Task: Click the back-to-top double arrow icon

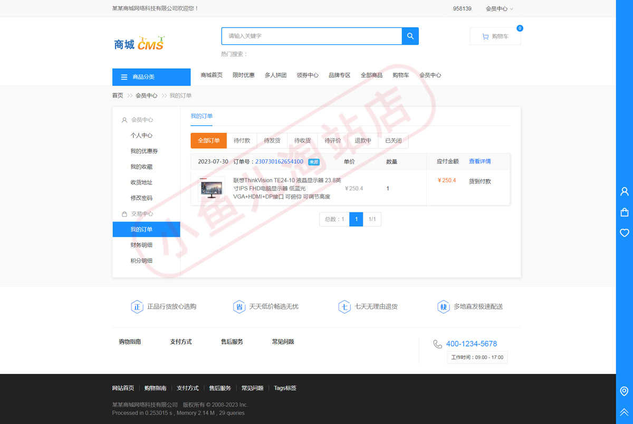Action: pos(625,412)
